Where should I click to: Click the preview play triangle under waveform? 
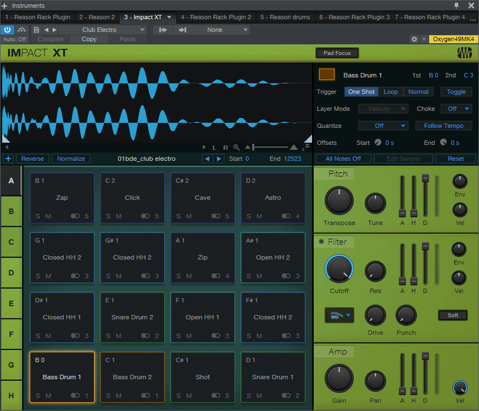pyautogui.click(x=204, y=148)
